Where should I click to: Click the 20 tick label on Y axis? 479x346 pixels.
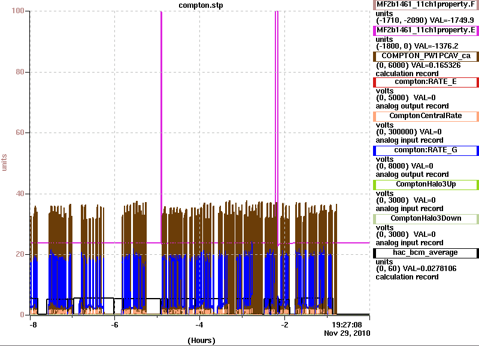[x=20, y=254]
